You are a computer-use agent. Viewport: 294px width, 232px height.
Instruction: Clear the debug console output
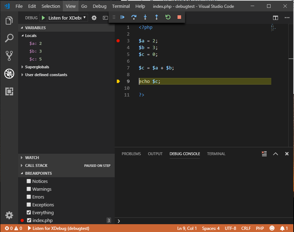click(x=264, y=154)
